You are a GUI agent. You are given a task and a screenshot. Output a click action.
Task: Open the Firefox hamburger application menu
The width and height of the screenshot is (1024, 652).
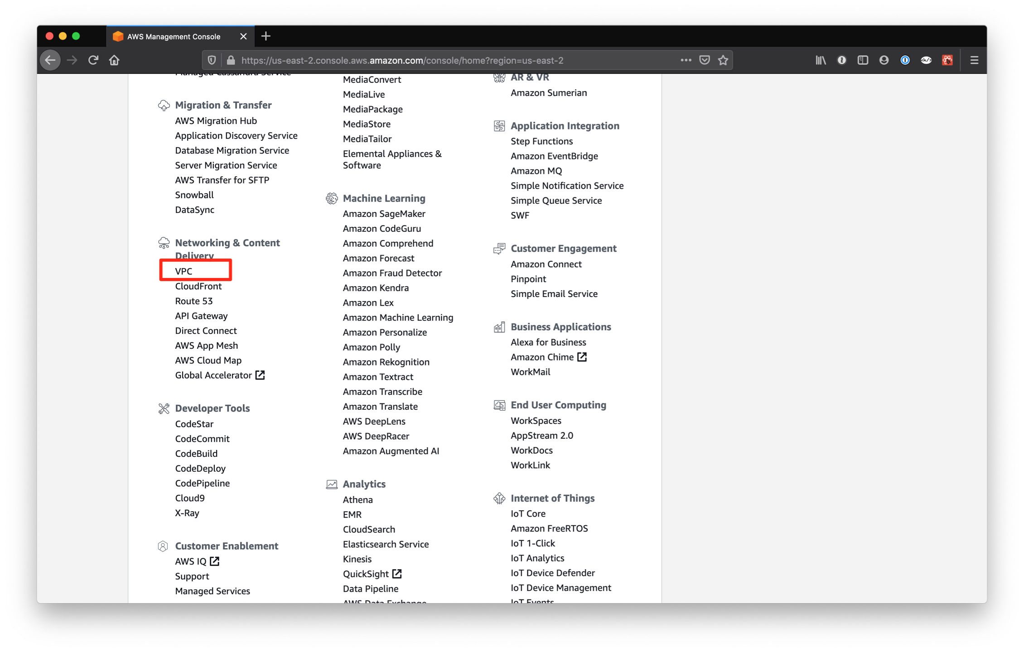click(974, 60)
